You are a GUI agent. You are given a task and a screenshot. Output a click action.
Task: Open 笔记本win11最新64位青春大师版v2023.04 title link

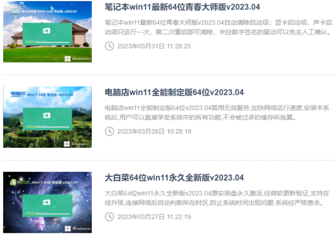(x=182, y=7)
